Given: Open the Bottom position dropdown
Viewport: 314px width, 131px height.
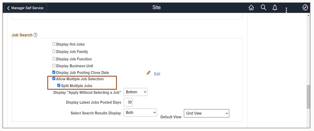Looking at the screenshot, I should (x=135, y=92).
